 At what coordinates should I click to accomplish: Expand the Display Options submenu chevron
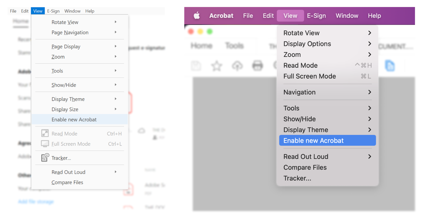click(369, 44)
